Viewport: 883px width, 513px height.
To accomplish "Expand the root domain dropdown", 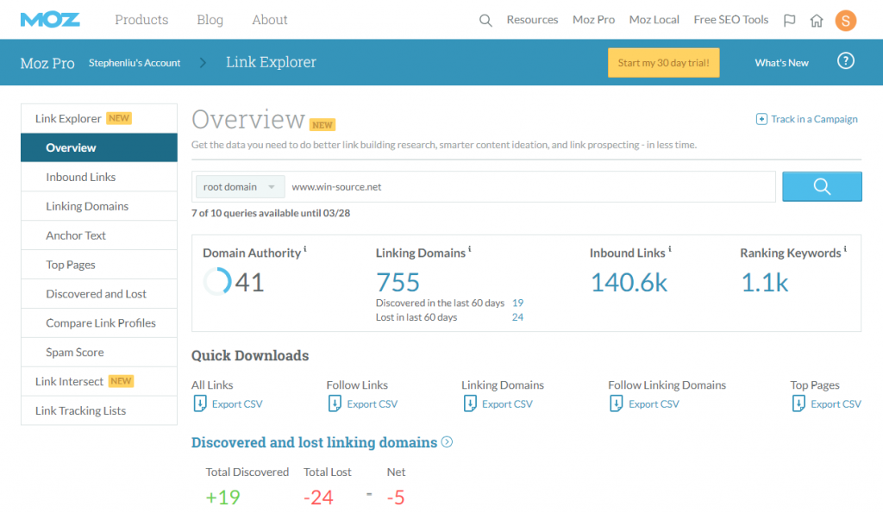I will 240,186.
